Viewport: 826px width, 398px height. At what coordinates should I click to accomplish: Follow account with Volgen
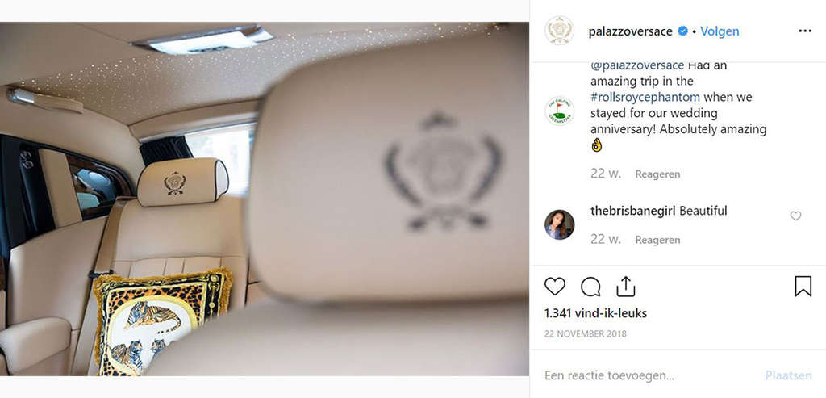click(x=720, y=31)
